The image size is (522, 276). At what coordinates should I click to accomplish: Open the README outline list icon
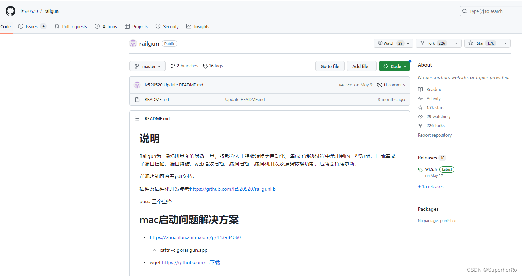point(137,118)
